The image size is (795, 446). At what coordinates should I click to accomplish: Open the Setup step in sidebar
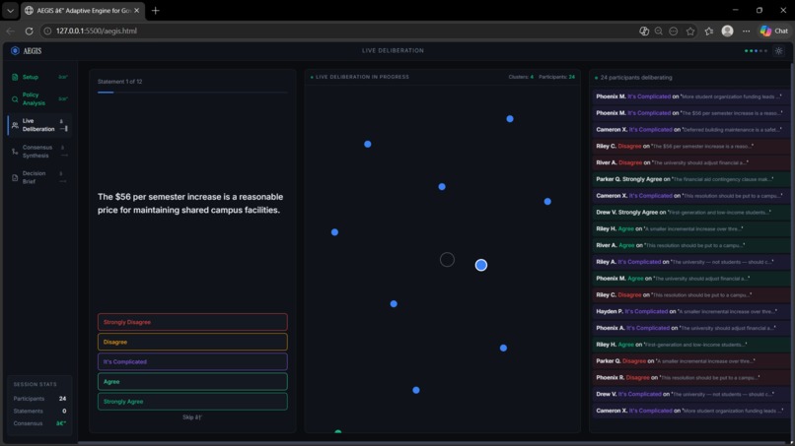[39, 77]
